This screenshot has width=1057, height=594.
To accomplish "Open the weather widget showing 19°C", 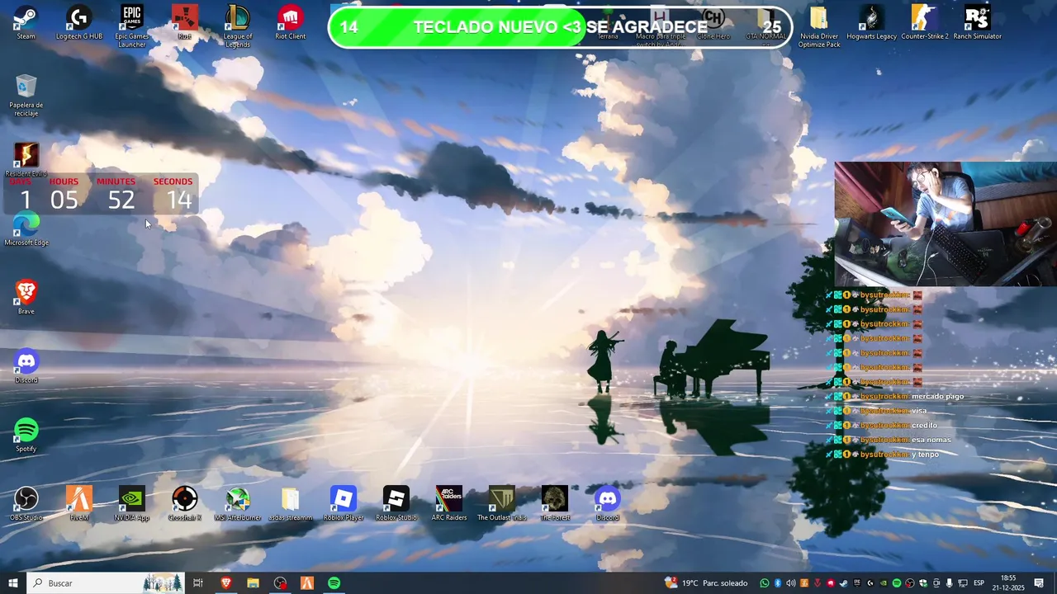I will point(706,583).
